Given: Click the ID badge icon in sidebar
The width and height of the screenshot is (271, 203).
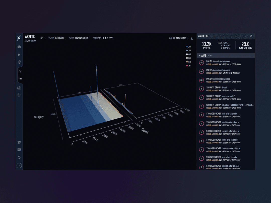Looking at the screenshot, I should click(19, 88).
